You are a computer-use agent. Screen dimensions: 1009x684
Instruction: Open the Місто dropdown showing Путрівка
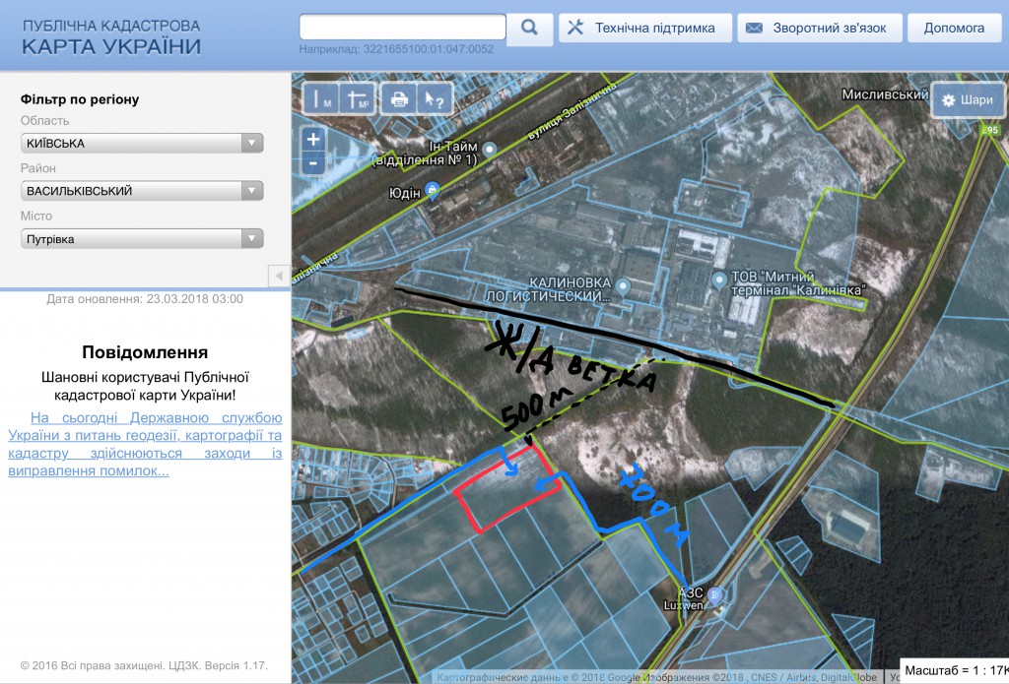[142, 239]
